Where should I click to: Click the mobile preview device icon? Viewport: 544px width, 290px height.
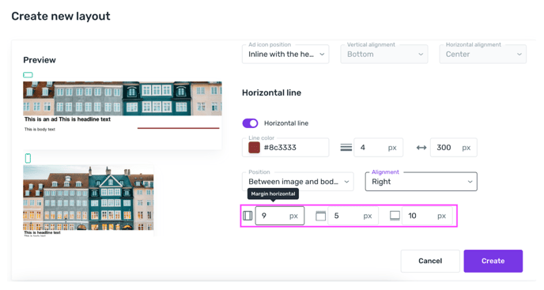pos(28,159)
